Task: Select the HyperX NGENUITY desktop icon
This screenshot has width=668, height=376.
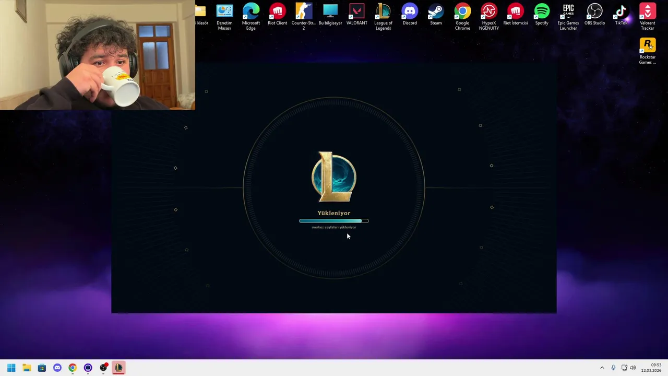Action: click(x=489, y=17)
